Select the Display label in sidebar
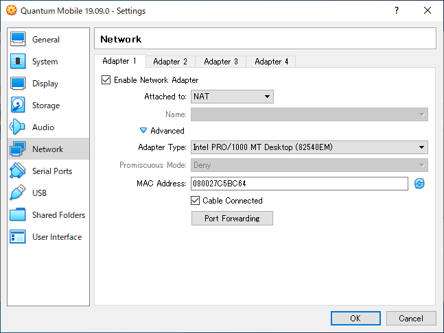This screenshot has height=333, width=444. (x=45, y=84)
